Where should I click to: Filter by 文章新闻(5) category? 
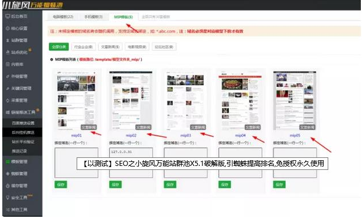(x=110, y=47)
